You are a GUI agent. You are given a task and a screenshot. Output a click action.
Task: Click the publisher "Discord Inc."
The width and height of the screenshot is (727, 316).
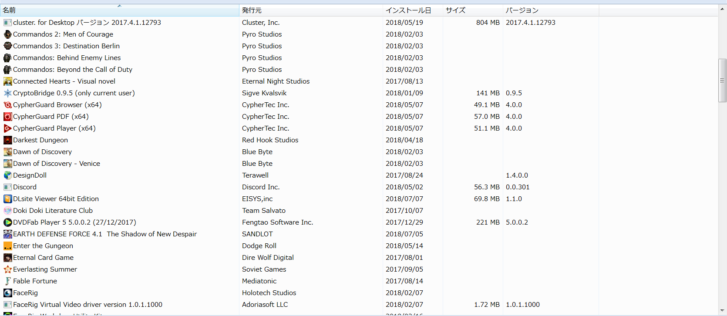click(x=261, y=187)
